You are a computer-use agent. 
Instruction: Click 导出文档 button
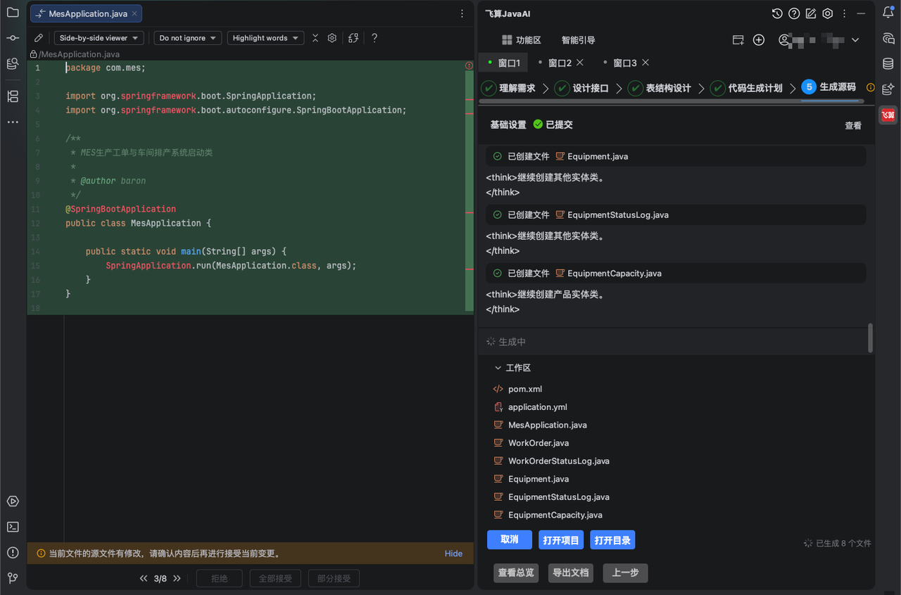coord(571,572)
